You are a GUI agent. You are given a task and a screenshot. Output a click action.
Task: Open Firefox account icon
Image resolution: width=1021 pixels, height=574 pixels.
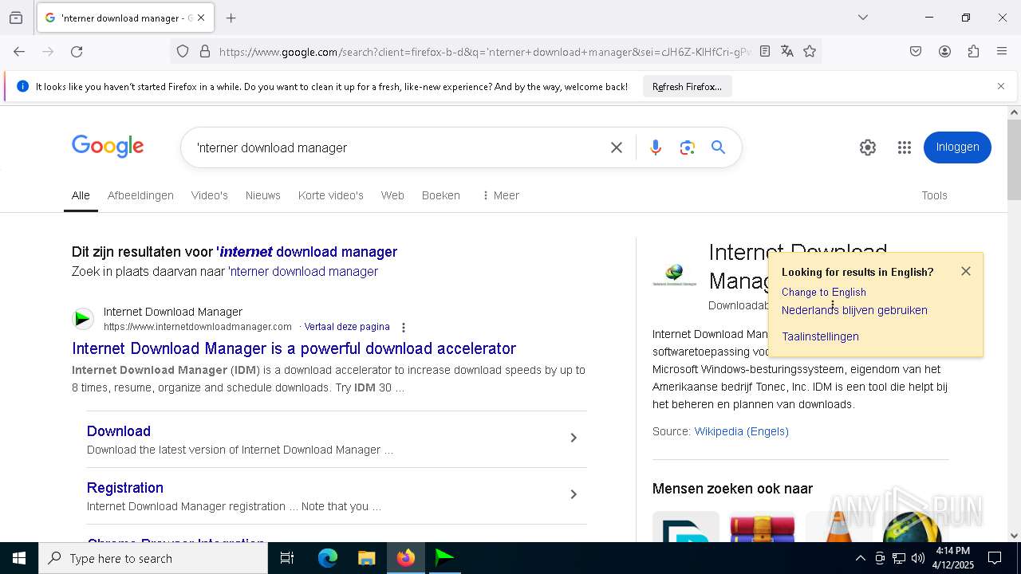(x=944, y=52)
